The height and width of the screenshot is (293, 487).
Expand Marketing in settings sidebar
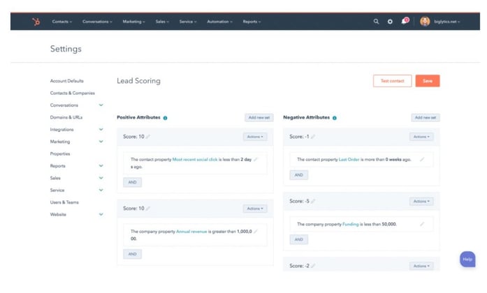click(101, 142)
